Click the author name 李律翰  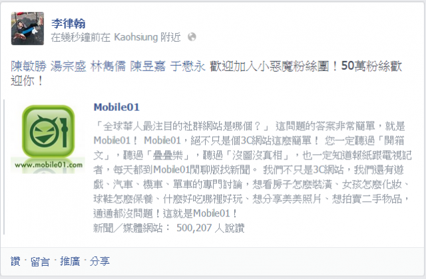69,24
